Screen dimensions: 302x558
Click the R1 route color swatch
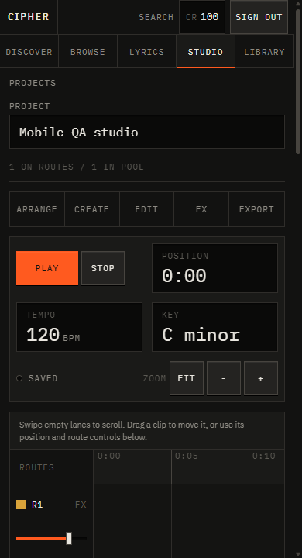coord(21,505)
